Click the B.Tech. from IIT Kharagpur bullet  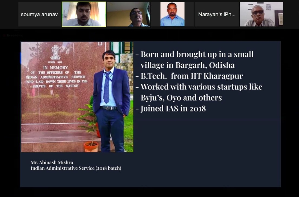click(x=189, y=76)
